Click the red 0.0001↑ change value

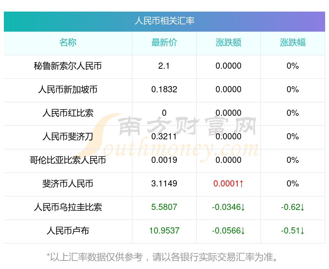coord(228,184)
